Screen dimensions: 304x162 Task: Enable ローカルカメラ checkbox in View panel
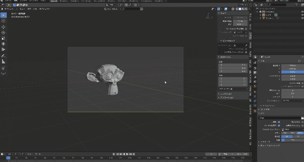point(246,29)
